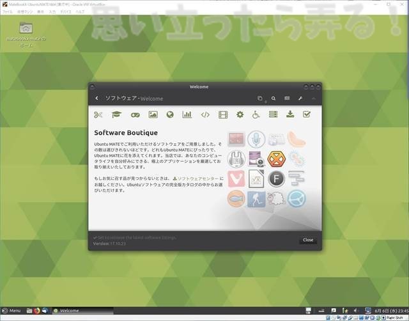Open the wrench preferences icon

point(300,98)
